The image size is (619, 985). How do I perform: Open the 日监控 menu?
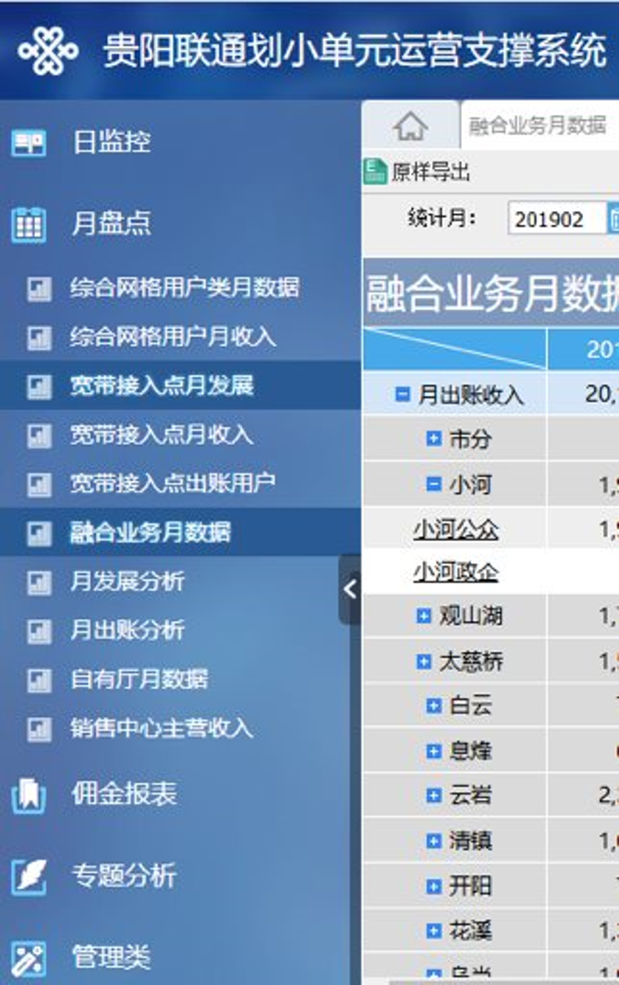click(112, 142)
